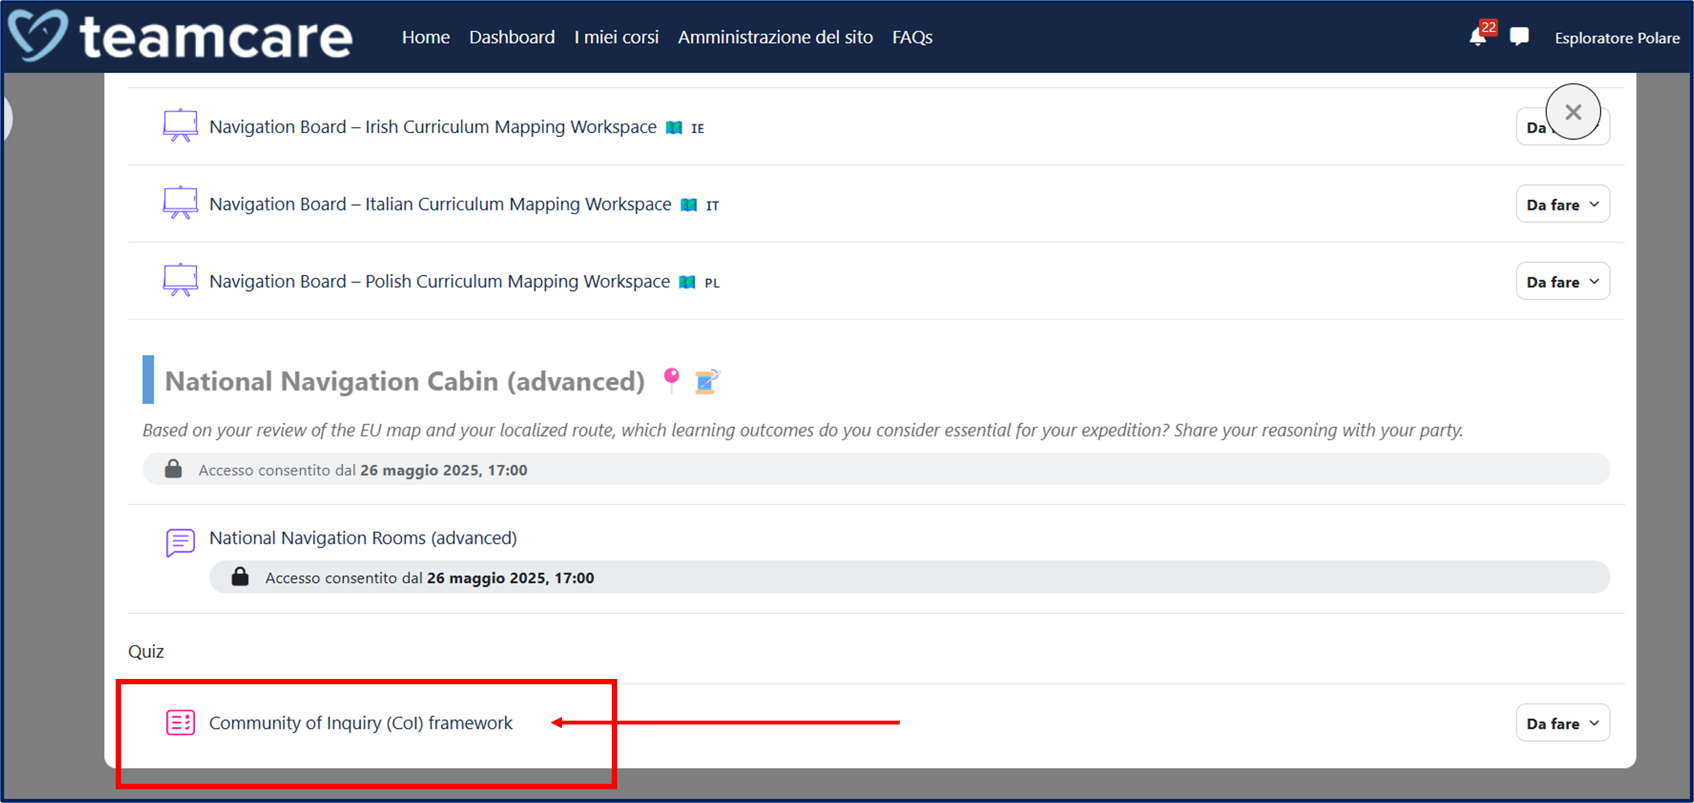Screen dimensions: 1694x803
Task: Go to Dashboard in the top menu
Action: pos(512,37)
